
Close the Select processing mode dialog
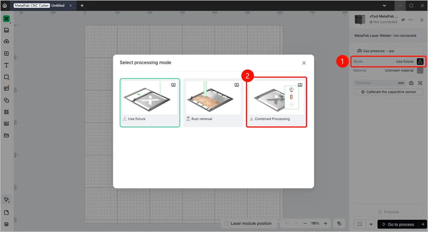pos(304,63)
